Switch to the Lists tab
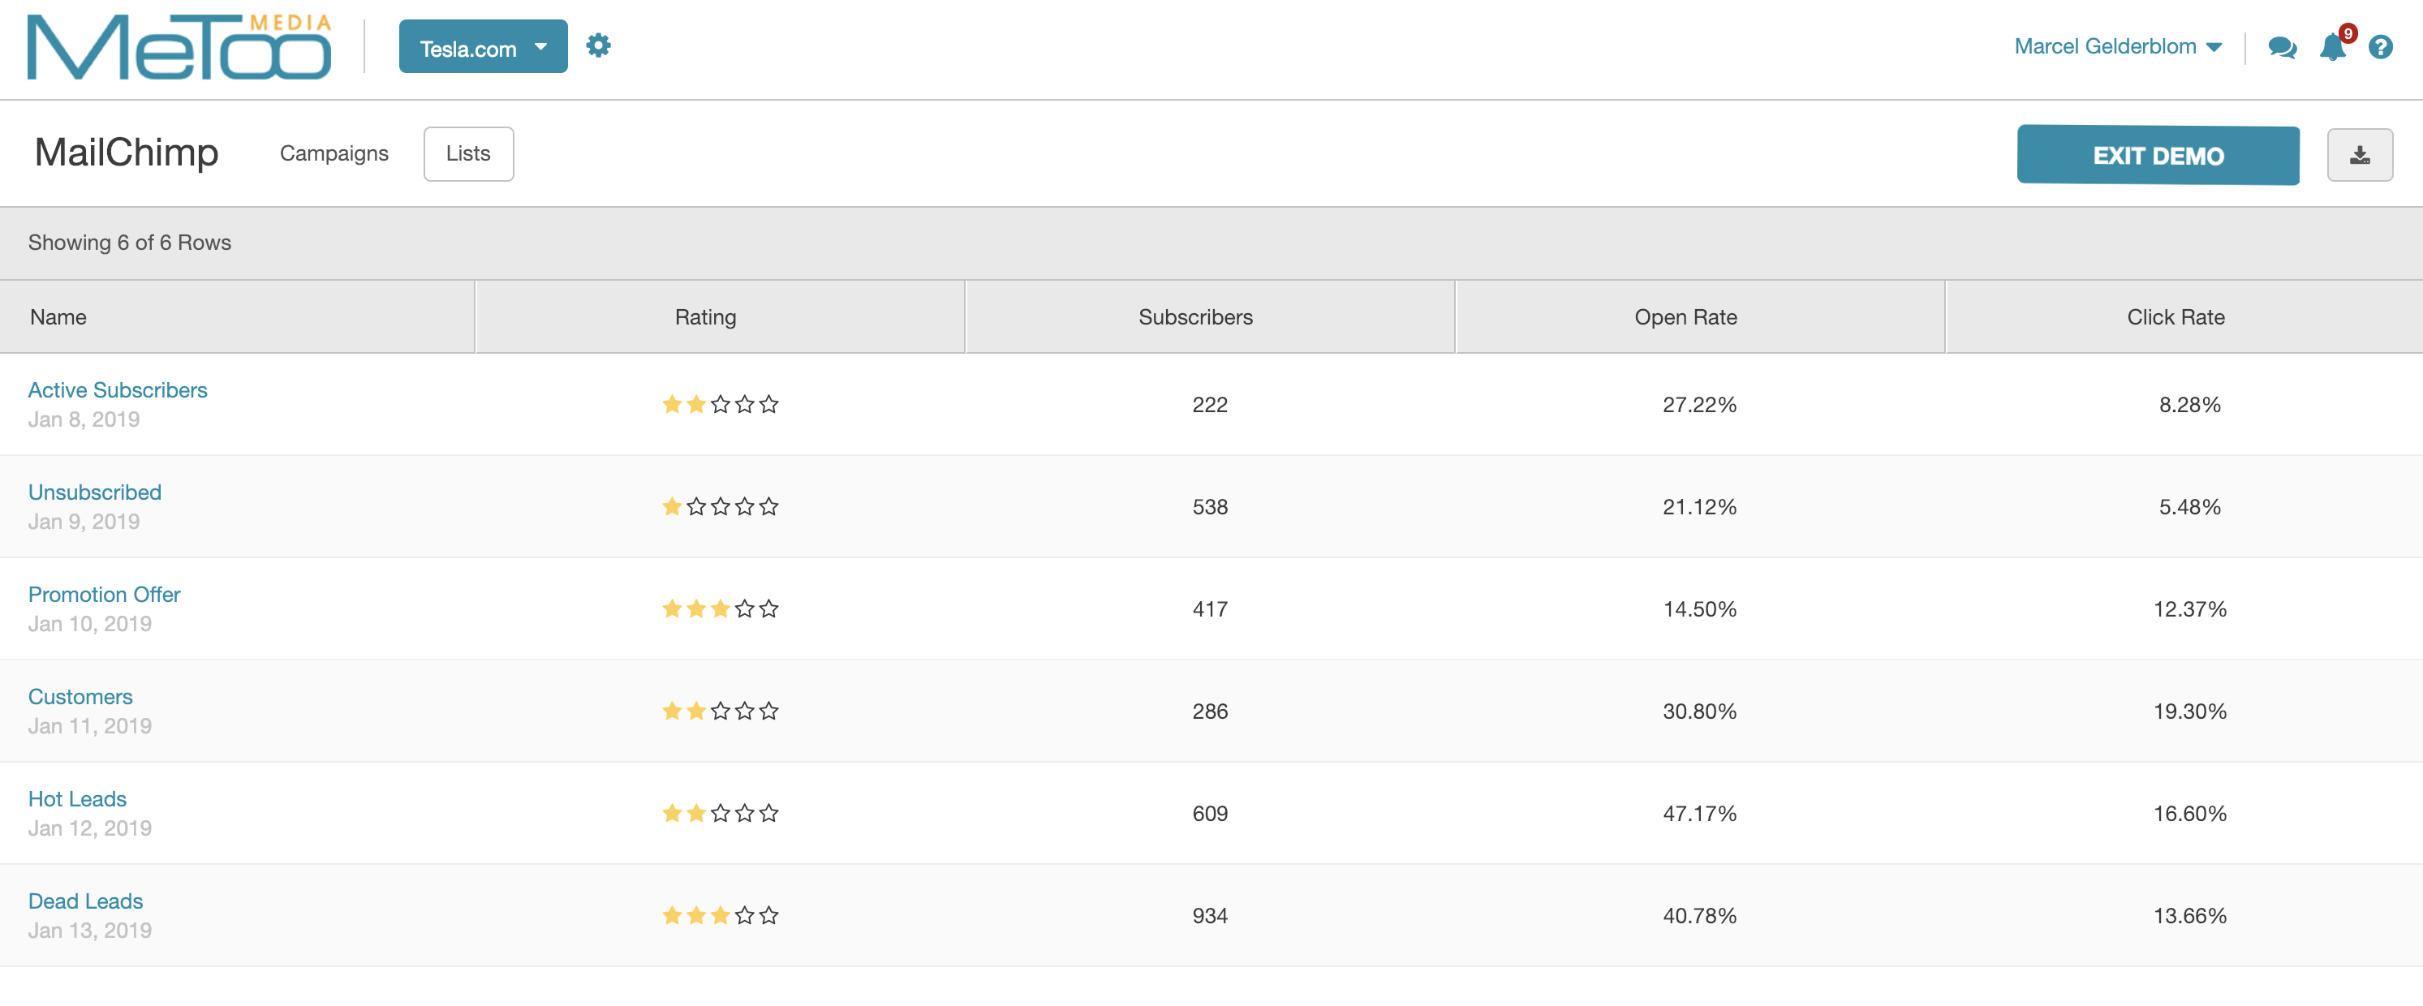 [x=468, y=154]
